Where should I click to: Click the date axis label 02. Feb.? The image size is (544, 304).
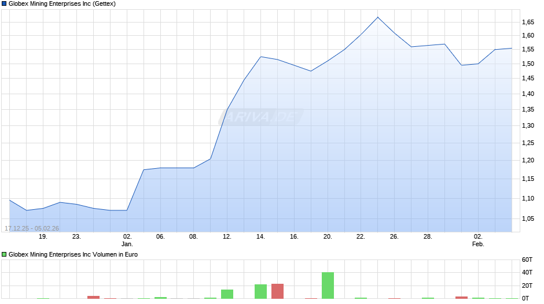[478, 240]
